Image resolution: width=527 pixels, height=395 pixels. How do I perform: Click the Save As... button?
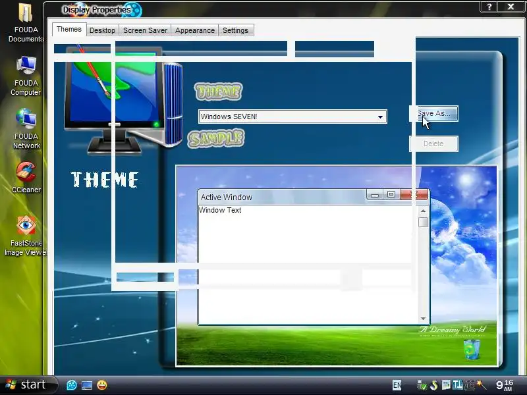coord(433,113)
